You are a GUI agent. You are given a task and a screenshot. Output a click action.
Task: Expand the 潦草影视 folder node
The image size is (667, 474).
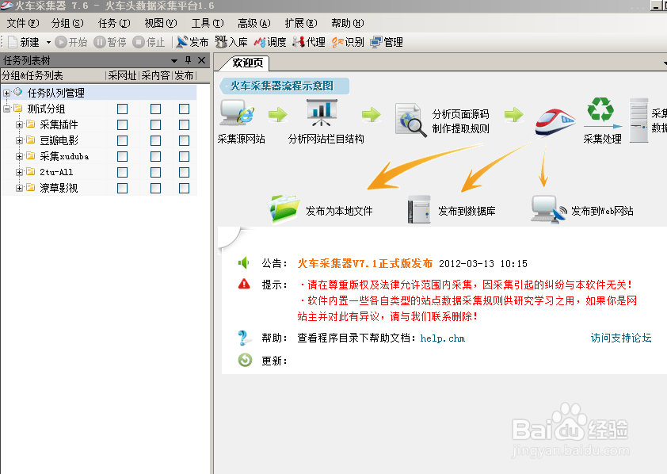pos(19,188)
